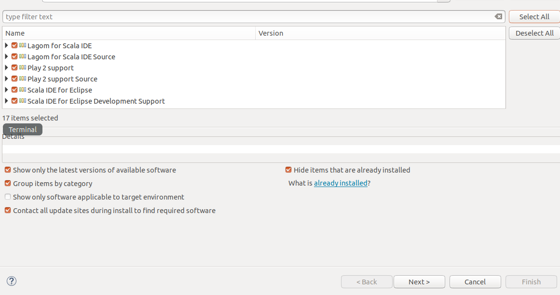The width and height of the screenshot is (560, 295).
Task: Click the Lagom for Scala IDE category icon
Action: (x=23, y=45)
